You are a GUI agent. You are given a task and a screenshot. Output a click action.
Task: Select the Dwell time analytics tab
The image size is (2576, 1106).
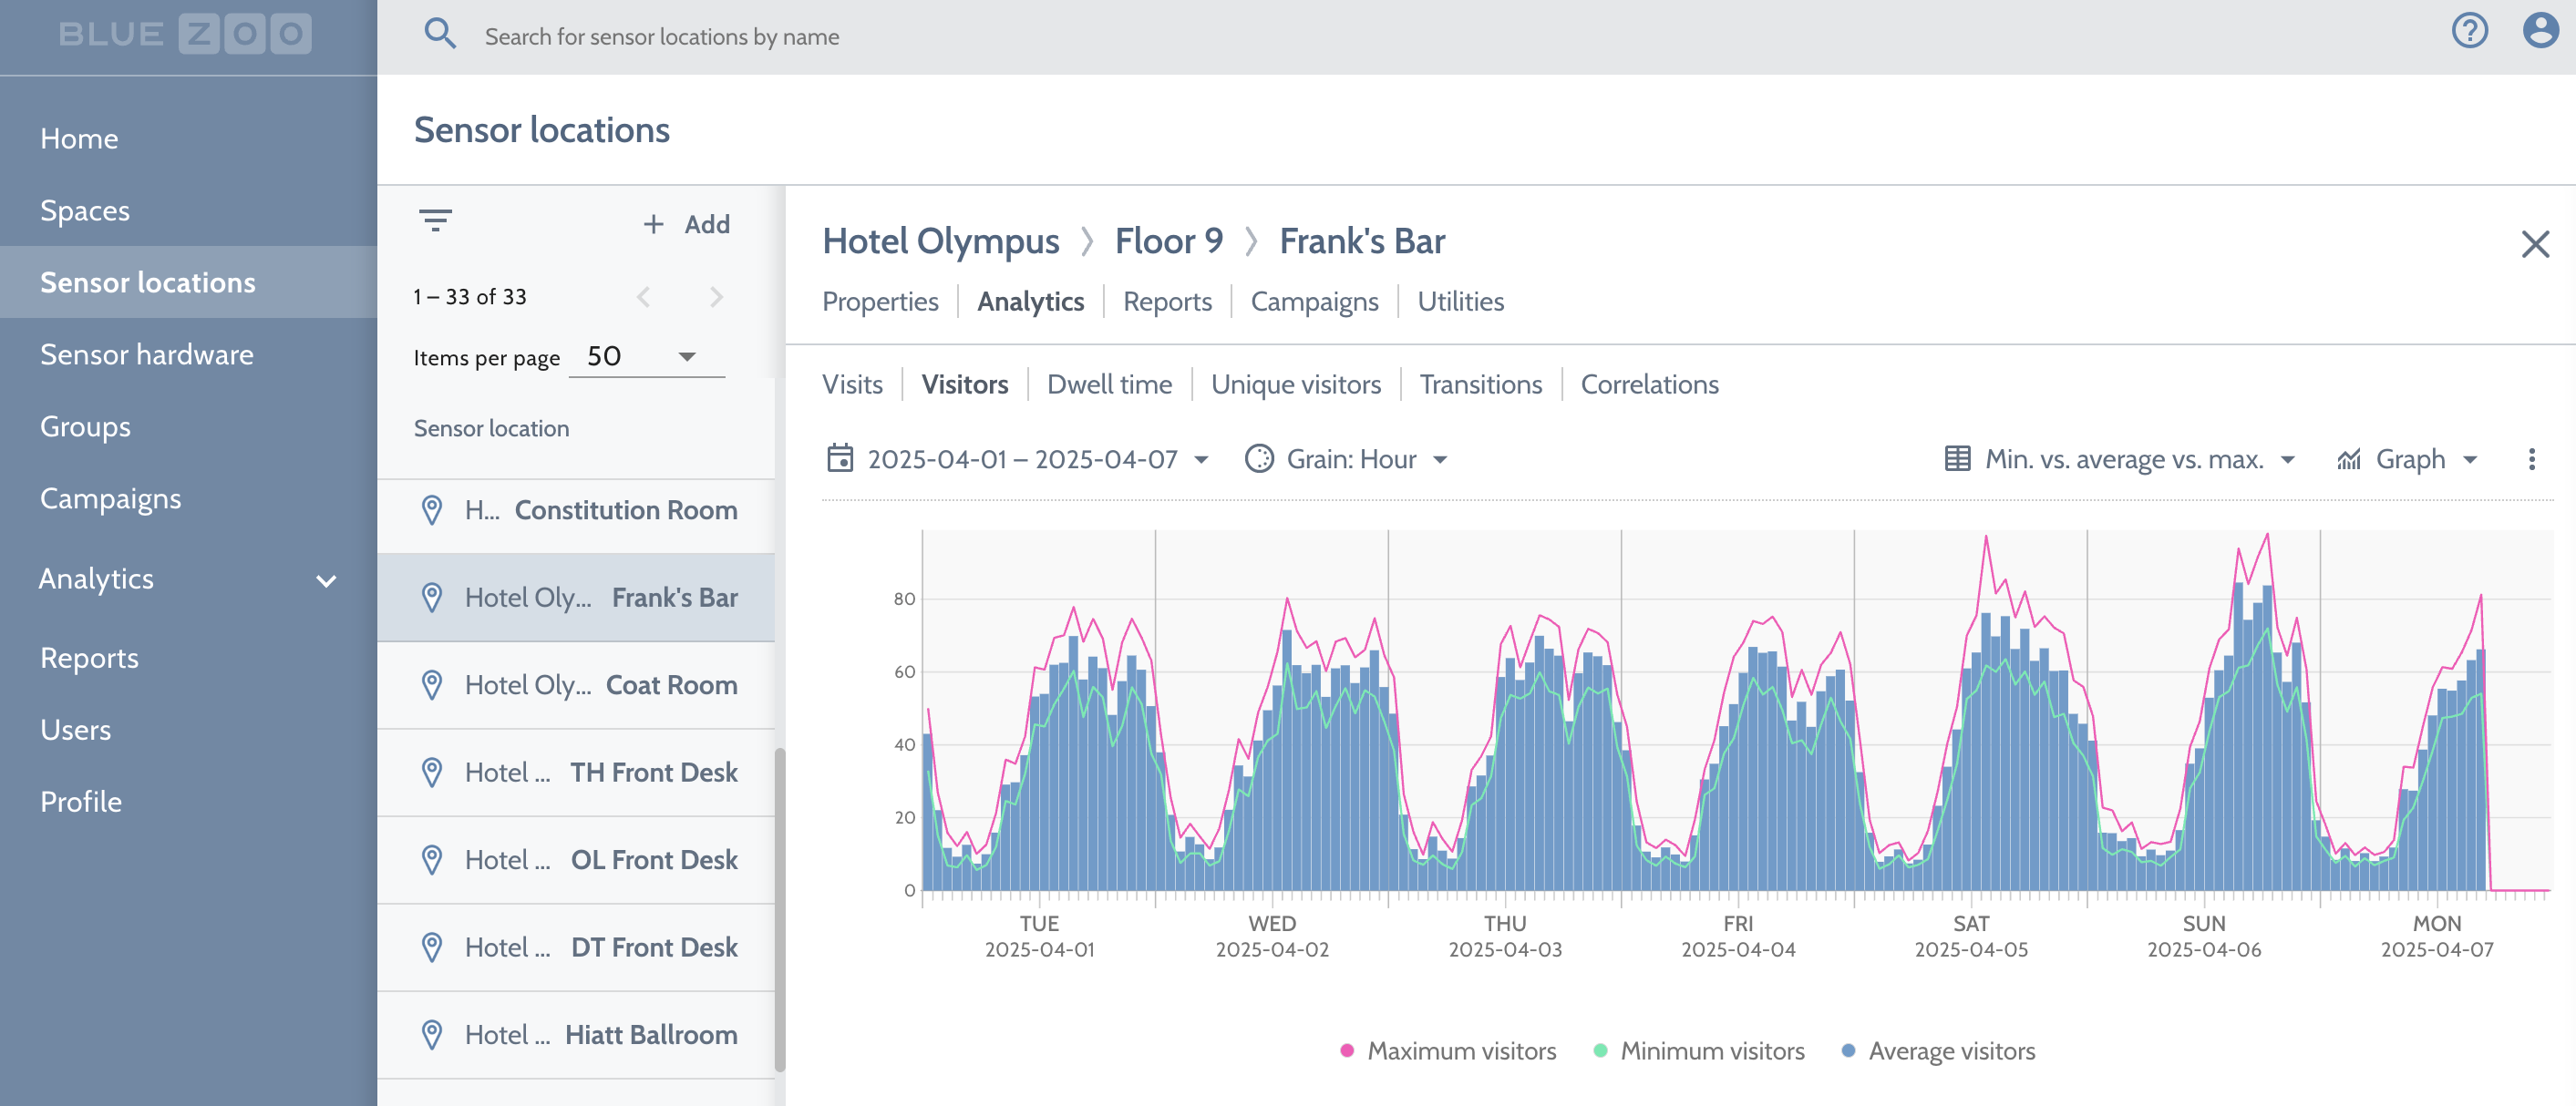[1109, 384]
